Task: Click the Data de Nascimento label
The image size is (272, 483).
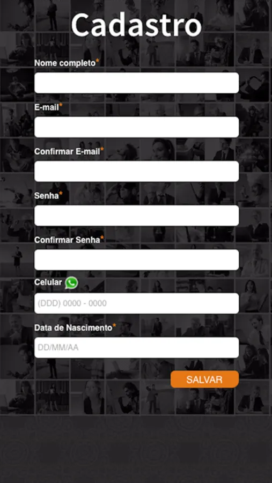Action: (x=73, y=328)
